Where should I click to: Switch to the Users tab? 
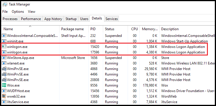(84, 19)
